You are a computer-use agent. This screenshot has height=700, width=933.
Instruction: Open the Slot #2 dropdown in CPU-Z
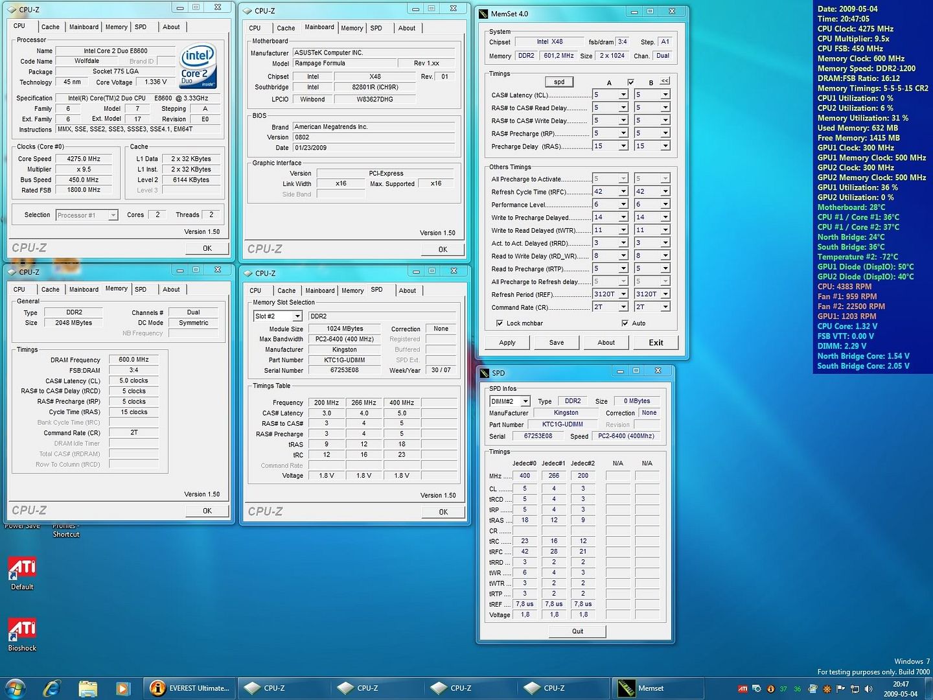297,316
